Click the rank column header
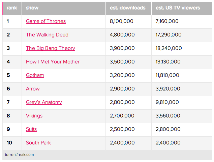214x162 pixels. pyautogui.click(x=12, y=8)
